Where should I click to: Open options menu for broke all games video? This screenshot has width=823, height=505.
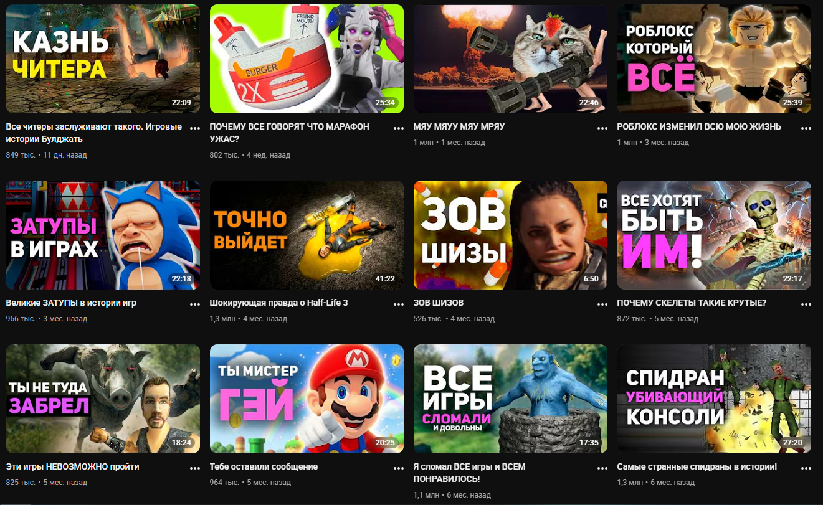pyautogui.click(x=602, y=468)
